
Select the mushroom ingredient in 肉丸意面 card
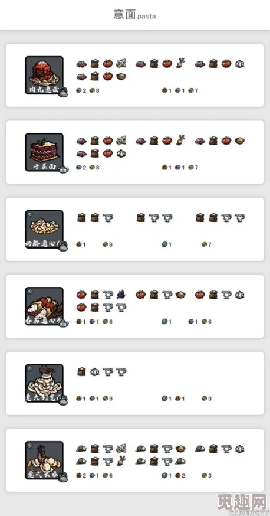pyautogui.click(x=121, y=63)
